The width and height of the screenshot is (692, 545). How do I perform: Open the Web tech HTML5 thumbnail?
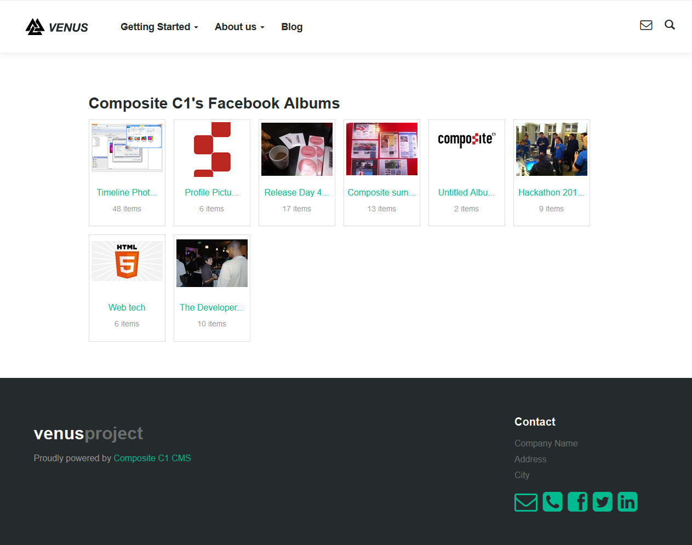127,261
